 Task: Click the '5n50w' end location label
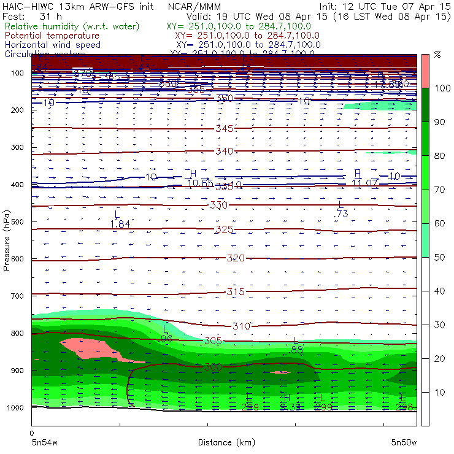pyautogui.click(x=404, y=443)
